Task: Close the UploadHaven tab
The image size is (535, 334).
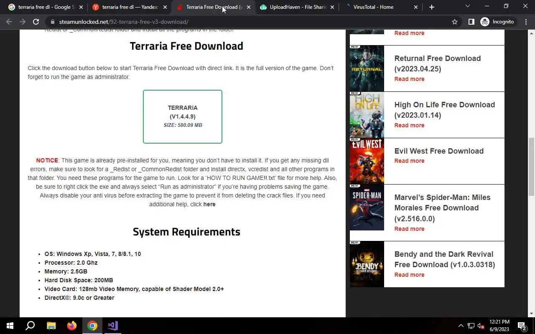Action: point(332,7)
